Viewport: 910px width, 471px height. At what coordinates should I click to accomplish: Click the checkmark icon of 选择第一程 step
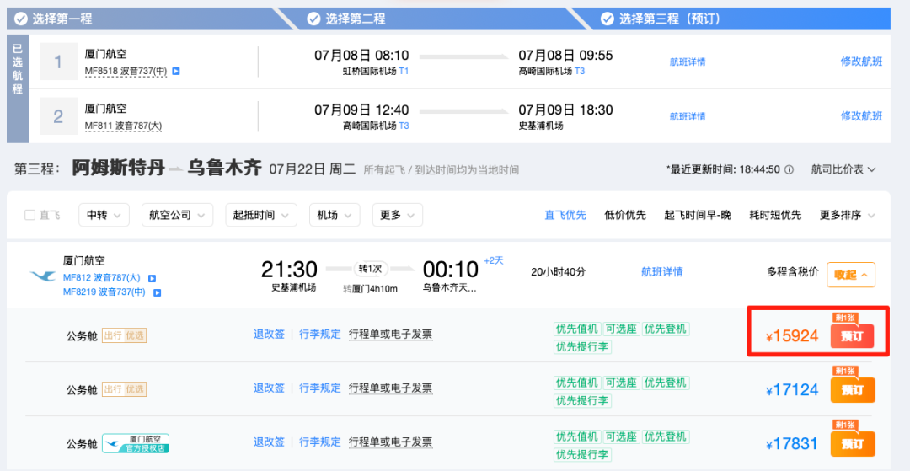21,19
